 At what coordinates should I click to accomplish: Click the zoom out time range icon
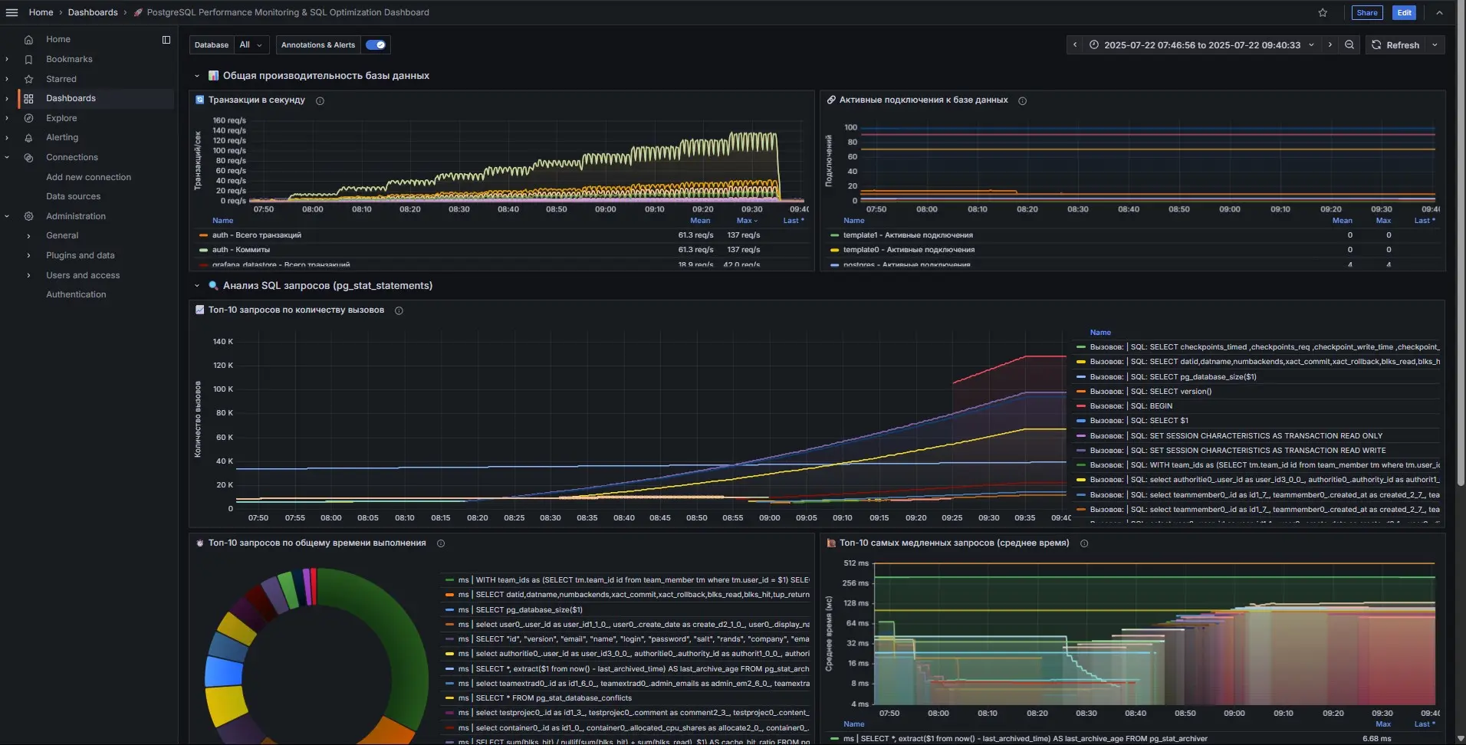tap(1349, 45)
